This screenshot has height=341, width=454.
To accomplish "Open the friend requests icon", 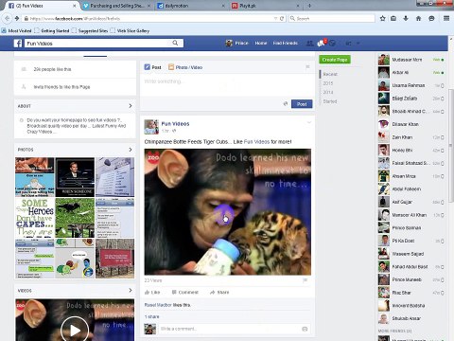I will pos(310,44).
